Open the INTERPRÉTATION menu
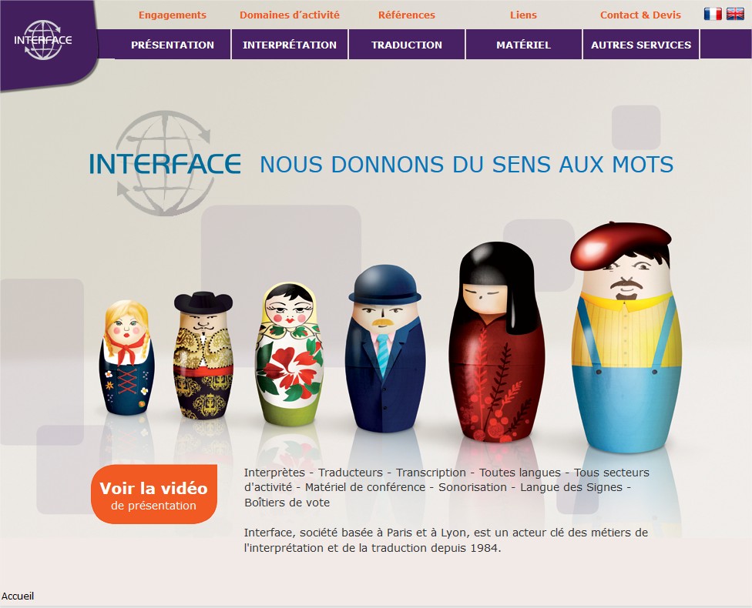752x608 pixels. click(290, 45)
